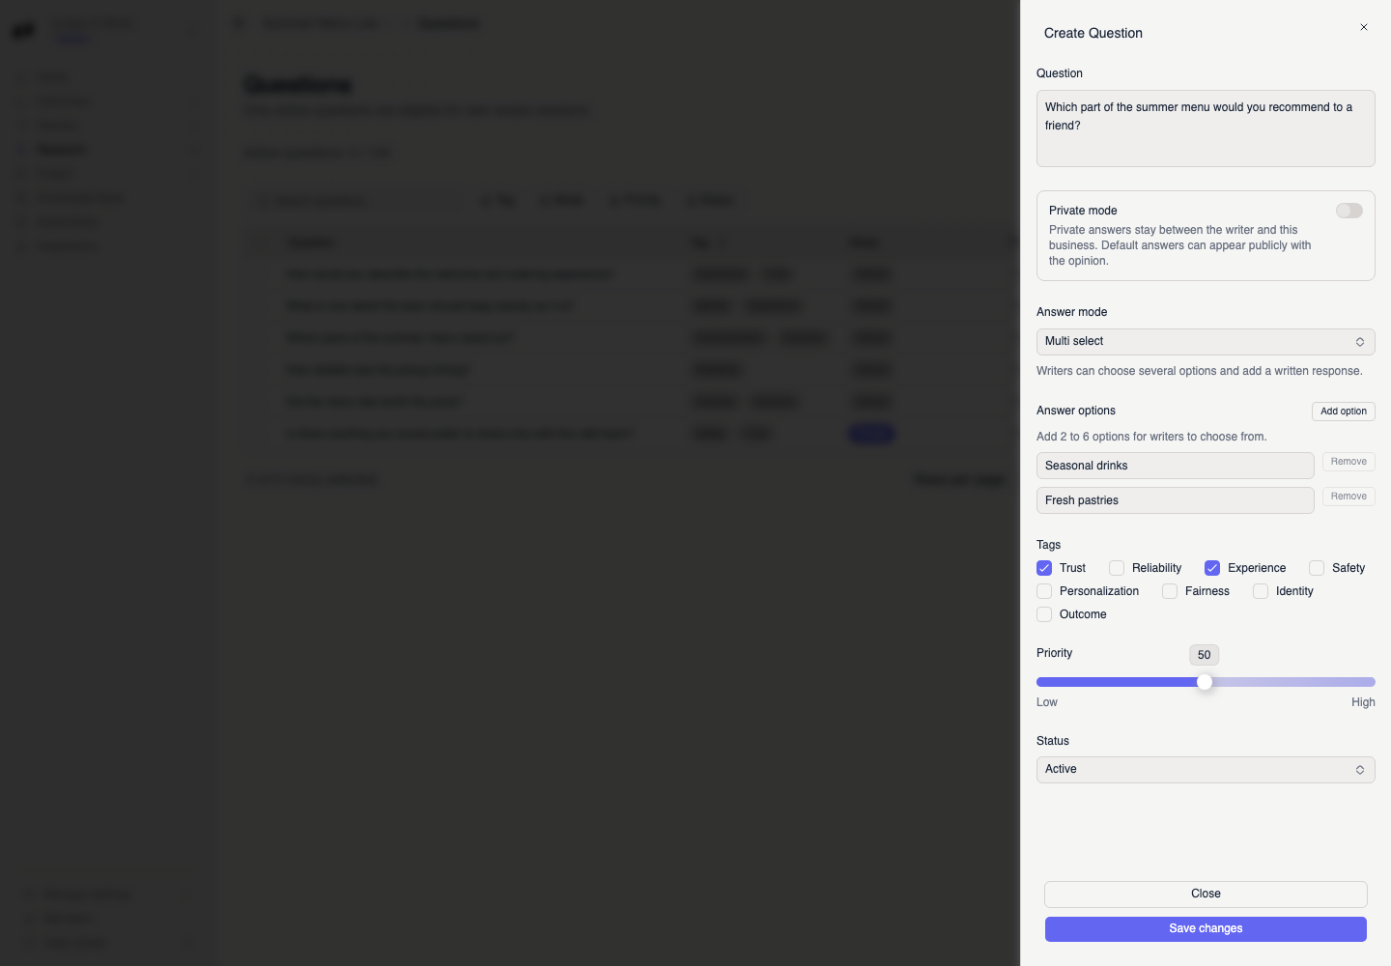Open the Status dropdown set to Active

1206,770
